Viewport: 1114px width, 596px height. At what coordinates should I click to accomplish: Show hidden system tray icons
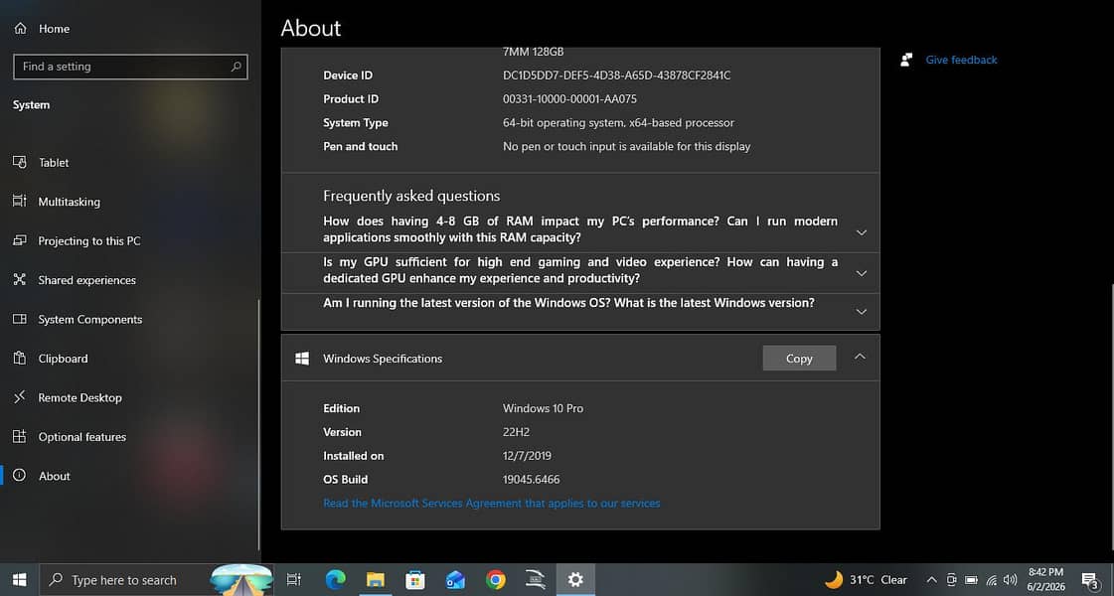click(932, 580)
